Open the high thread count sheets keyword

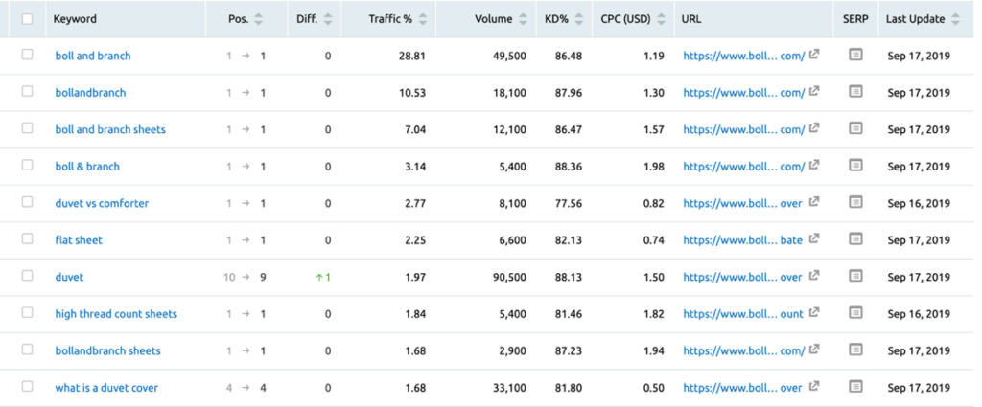[x=116, y=314]
